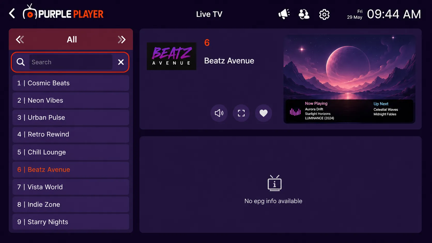The image size is (432, 243).
Task: Select channel 6 Beatz Avenue
Action: 71,170
